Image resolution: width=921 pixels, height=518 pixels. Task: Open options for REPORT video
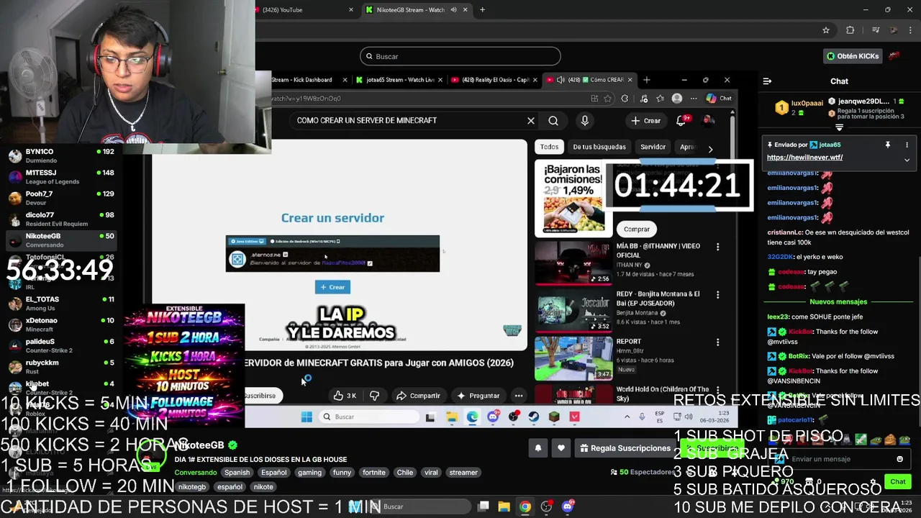tap(717, 342)
